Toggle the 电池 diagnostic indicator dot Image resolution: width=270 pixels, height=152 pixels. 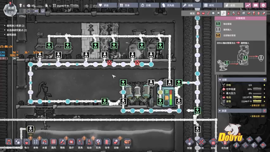pos(264,97)
